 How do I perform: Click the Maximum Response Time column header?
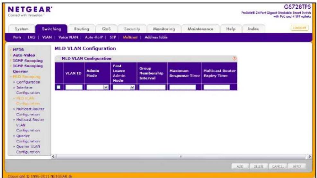(184, 73)
